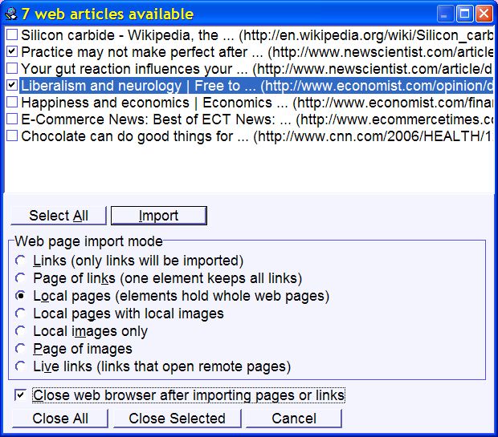Click the app icon in the title bar
This screenshot has width=498, height=437.
pyautogui.click(x=10, y=14)
